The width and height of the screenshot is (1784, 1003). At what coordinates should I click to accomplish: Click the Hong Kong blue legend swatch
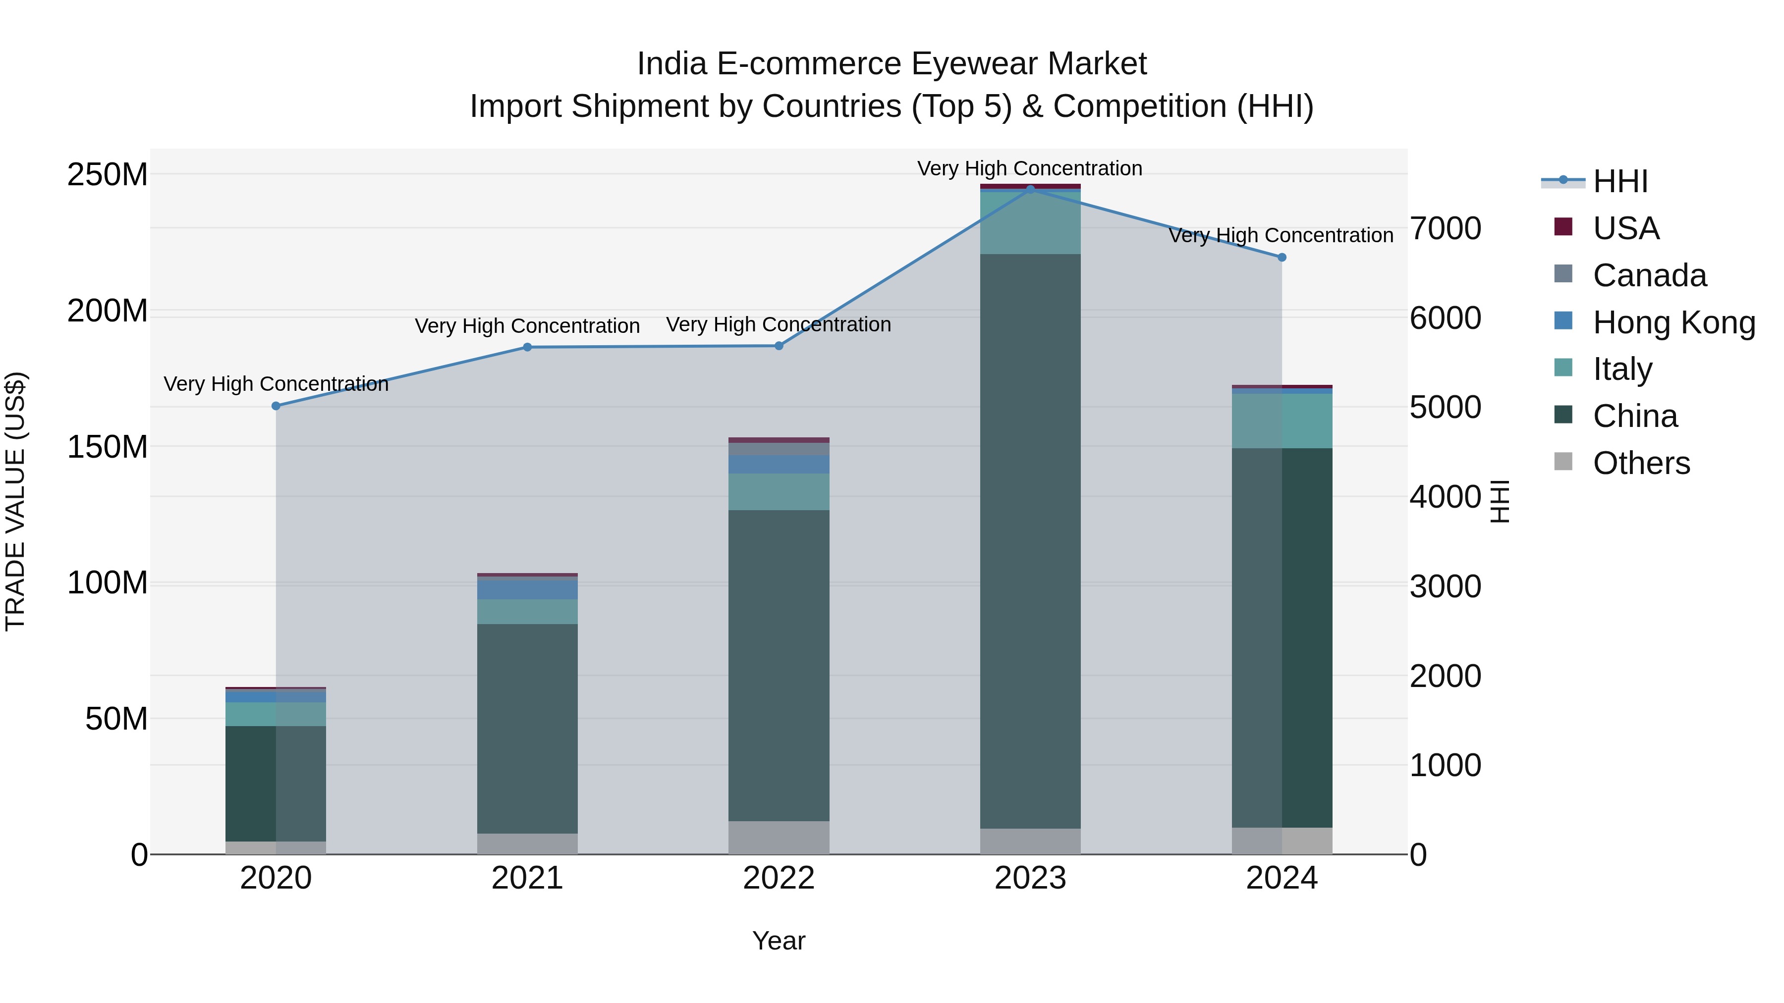point(1563,320)
